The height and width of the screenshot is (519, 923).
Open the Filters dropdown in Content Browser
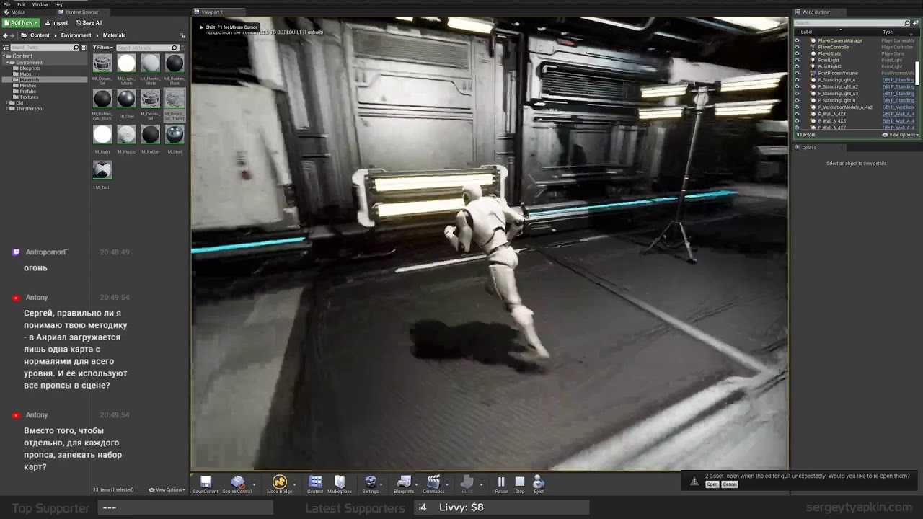pos(103,48)
